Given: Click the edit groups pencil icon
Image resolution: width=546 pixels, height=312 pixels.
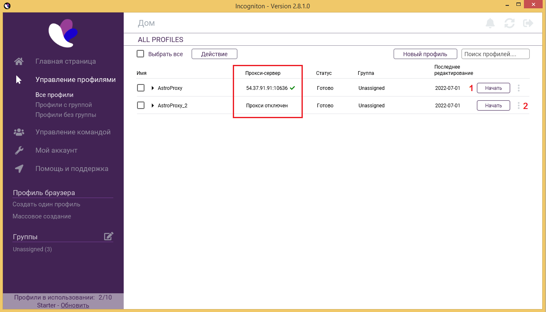Looking at the screenshot, I should tap(108, 236).
